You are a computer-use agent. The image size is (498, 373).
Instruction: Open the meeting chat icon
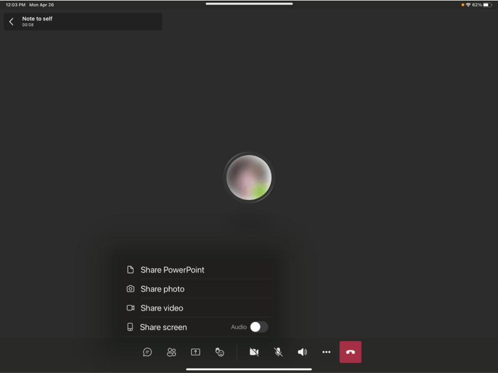147,352
